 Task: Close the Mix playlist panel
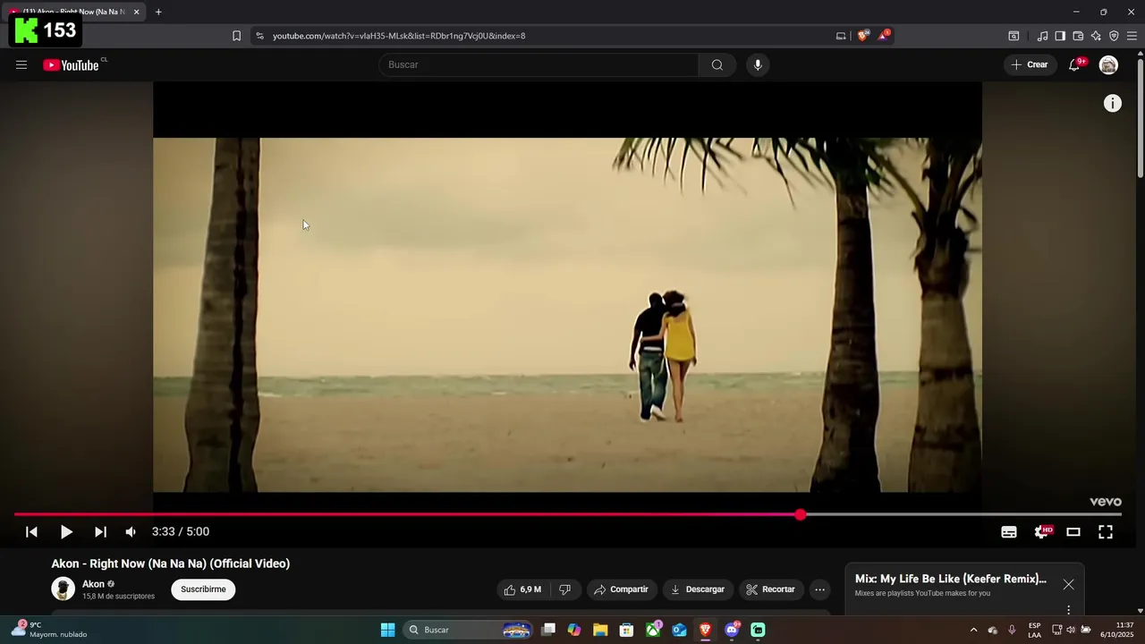point(1068,584)
